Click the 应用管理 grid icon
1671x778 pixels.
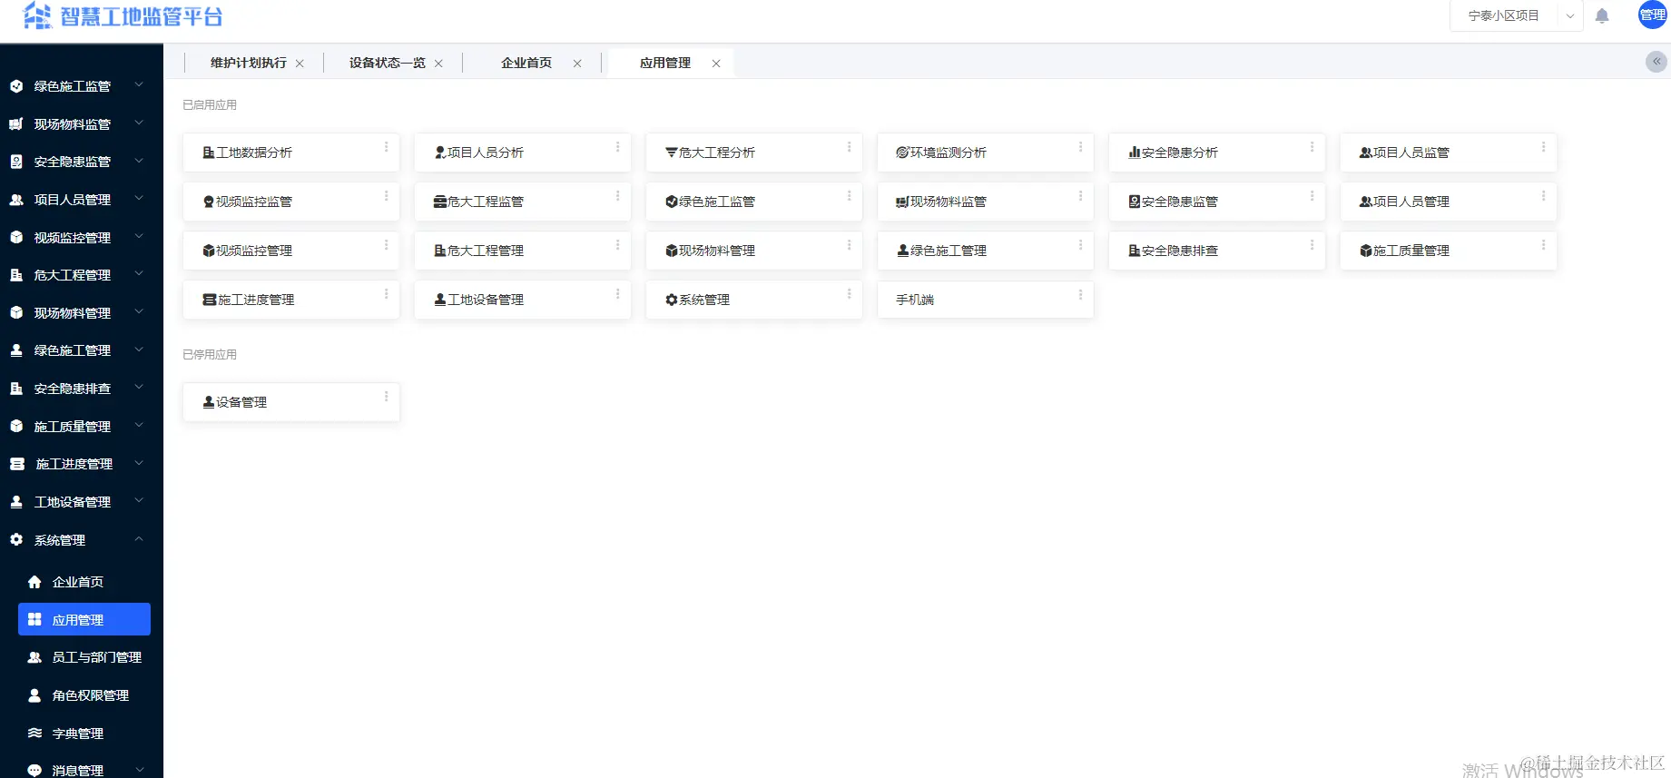point(34,619)
